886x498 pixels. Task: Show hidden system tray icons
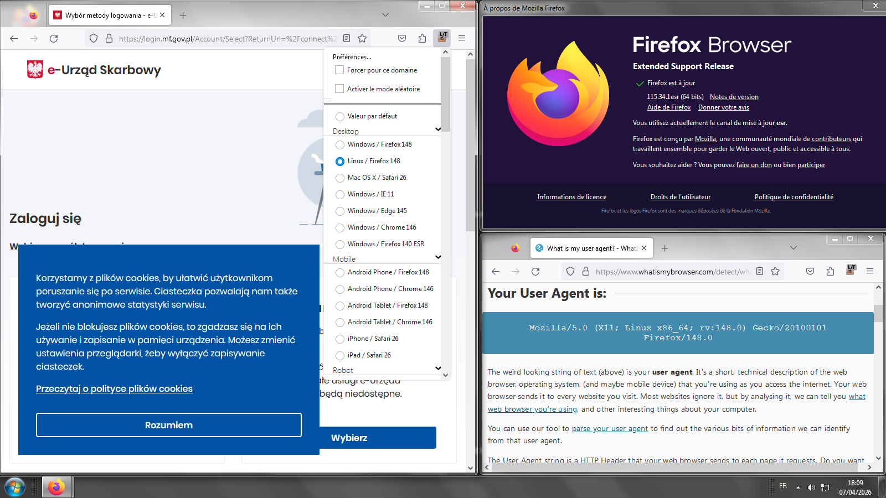798,487
